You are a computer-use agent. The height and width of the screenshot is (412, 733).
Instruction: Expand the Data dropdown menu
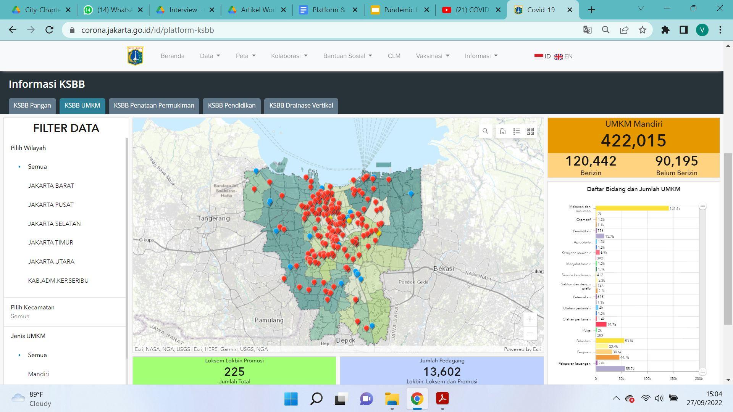(210, 56)
